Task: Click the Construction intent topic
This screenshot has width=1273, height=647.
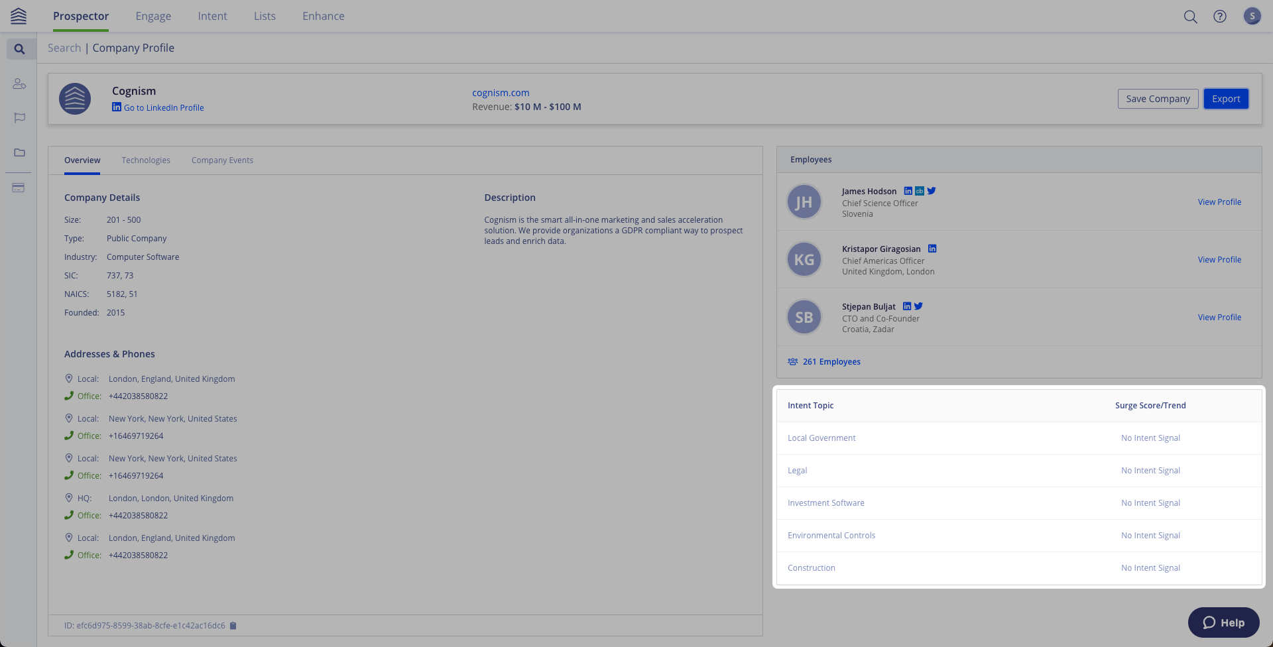Action: (x=812, y=568)
